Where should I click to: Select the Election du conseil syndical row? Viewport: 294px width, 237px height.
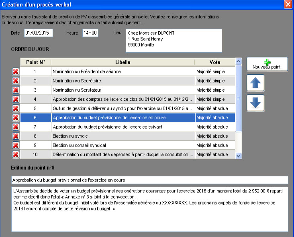[127, 145]
